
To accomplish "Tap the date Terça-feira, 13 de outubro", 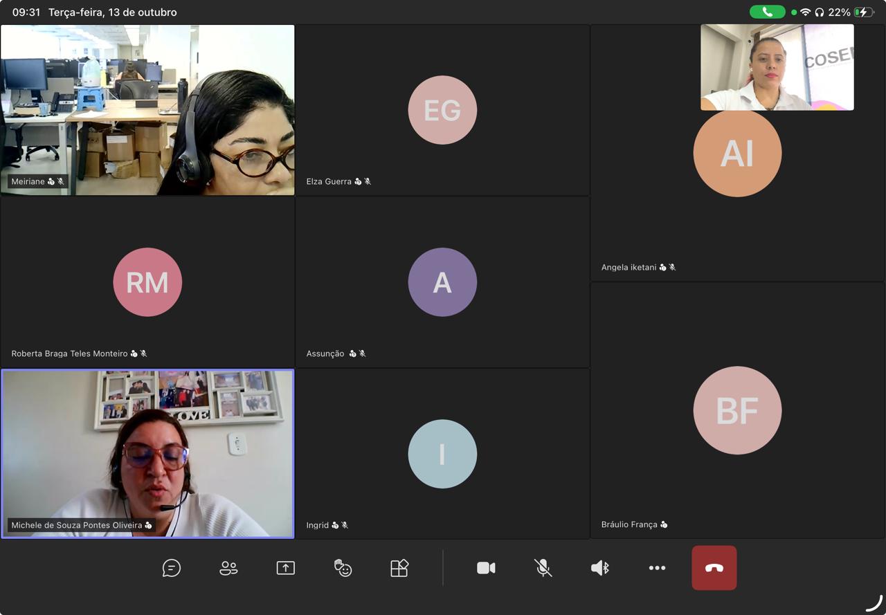I will [112, 12].
